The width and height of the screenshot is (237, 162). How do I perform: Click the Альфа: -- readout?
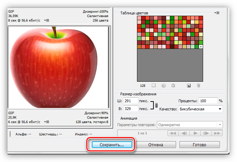pyautogui.click(x=23, y=134)
